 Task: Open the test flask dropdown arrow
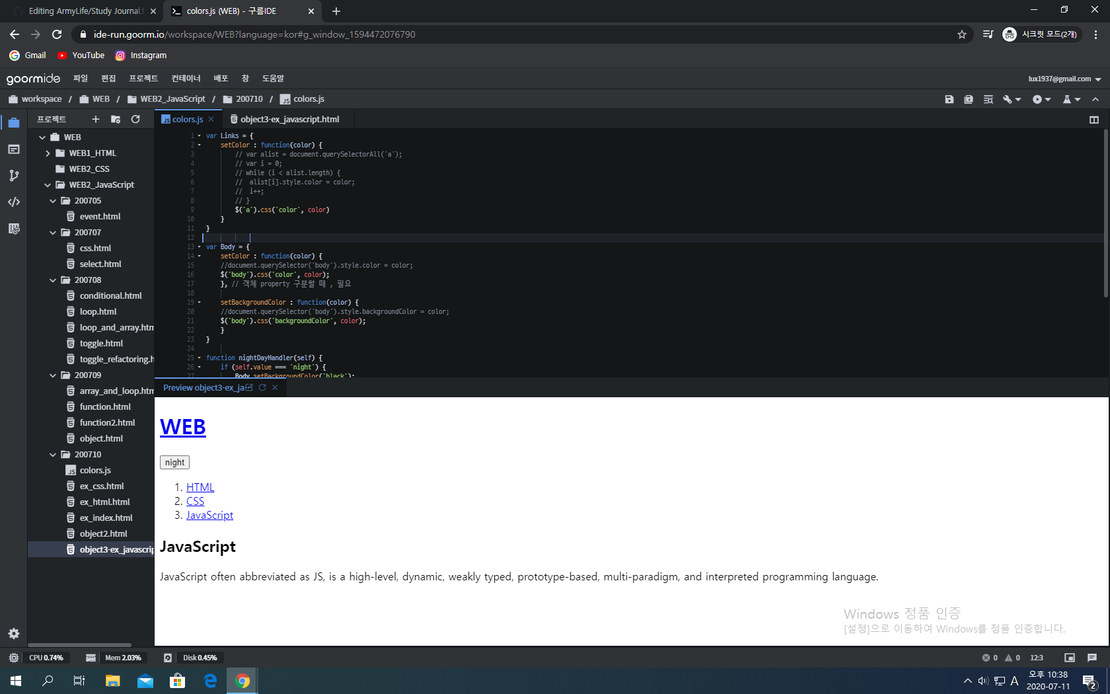pos(1078,100)
